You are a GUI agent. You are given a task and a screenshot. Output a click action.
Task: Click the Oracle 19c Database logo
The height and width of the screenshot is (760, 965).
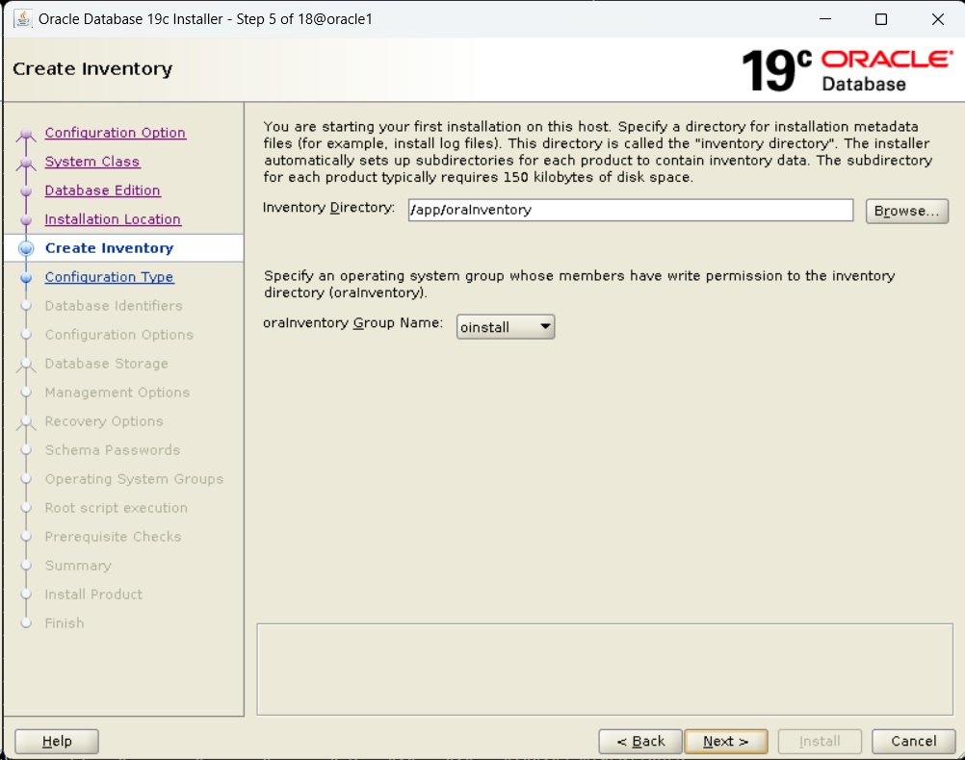pyautogui.click(x=846, y=70)
